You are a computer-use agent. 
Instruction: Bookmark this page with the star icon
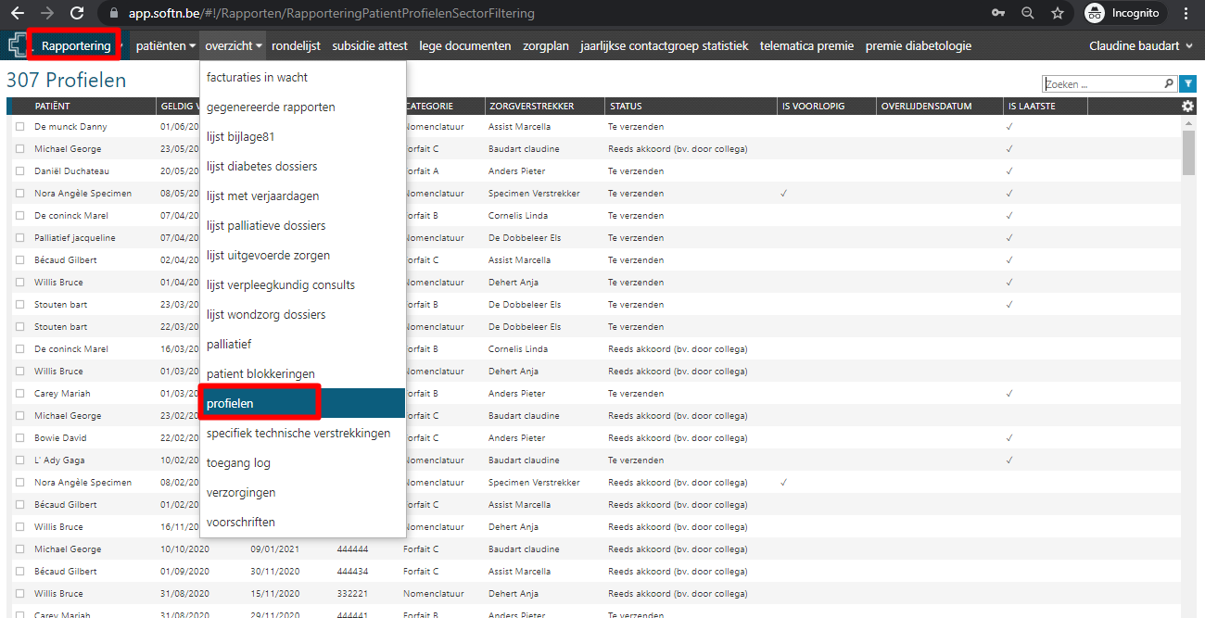[1058, 14]
